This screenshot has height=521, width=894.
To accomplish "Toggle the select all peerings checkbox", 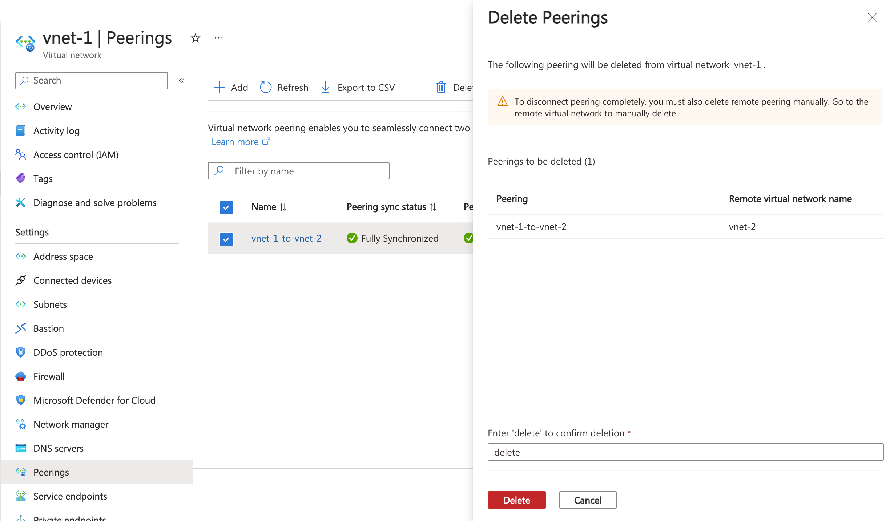I will (226, 206).
